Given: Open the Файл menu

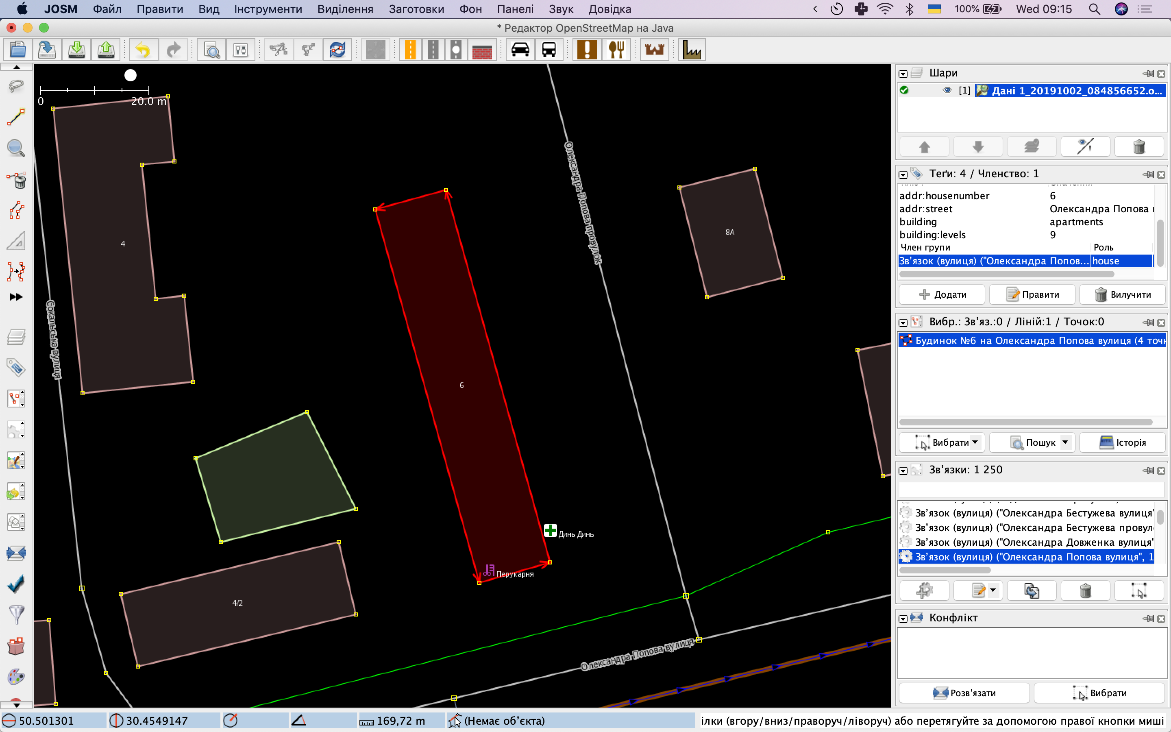Looking at the screenshot, I should point(107,9).
